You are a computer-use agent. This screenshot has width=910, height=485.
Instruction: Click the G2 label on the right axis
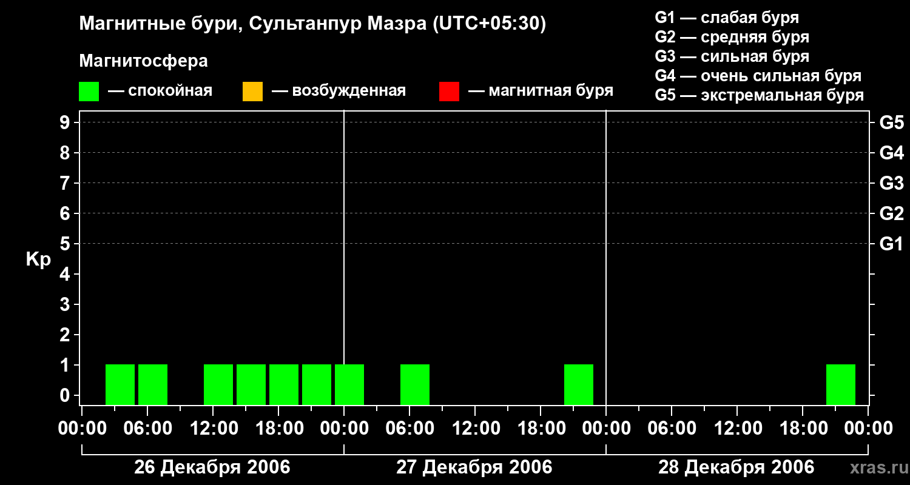(892, 213)
